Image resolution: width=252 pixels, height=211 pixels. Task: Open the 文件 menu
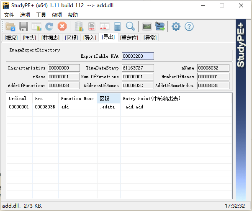9,15
